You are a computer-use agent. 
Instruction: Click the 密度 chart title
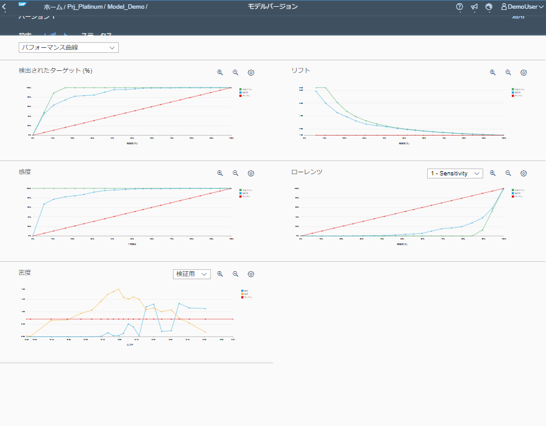tap(25, 272)
